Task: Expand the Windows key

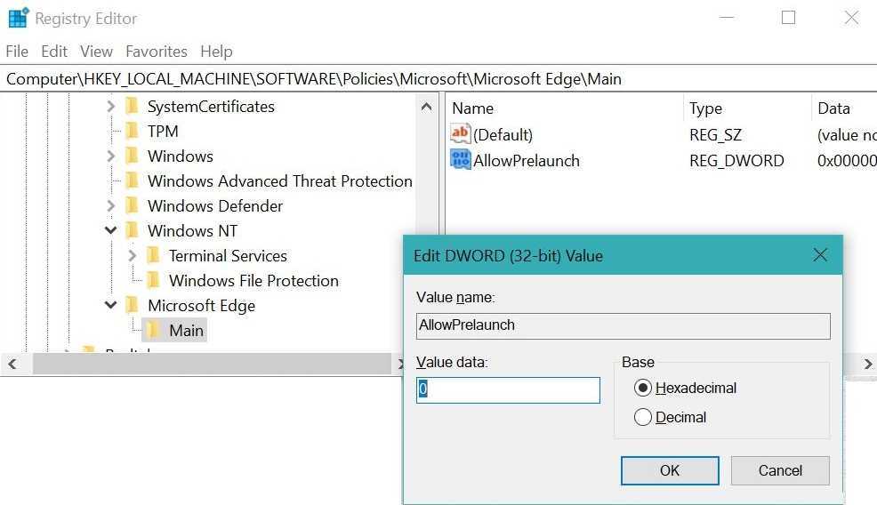Action: tap(111, 156)
